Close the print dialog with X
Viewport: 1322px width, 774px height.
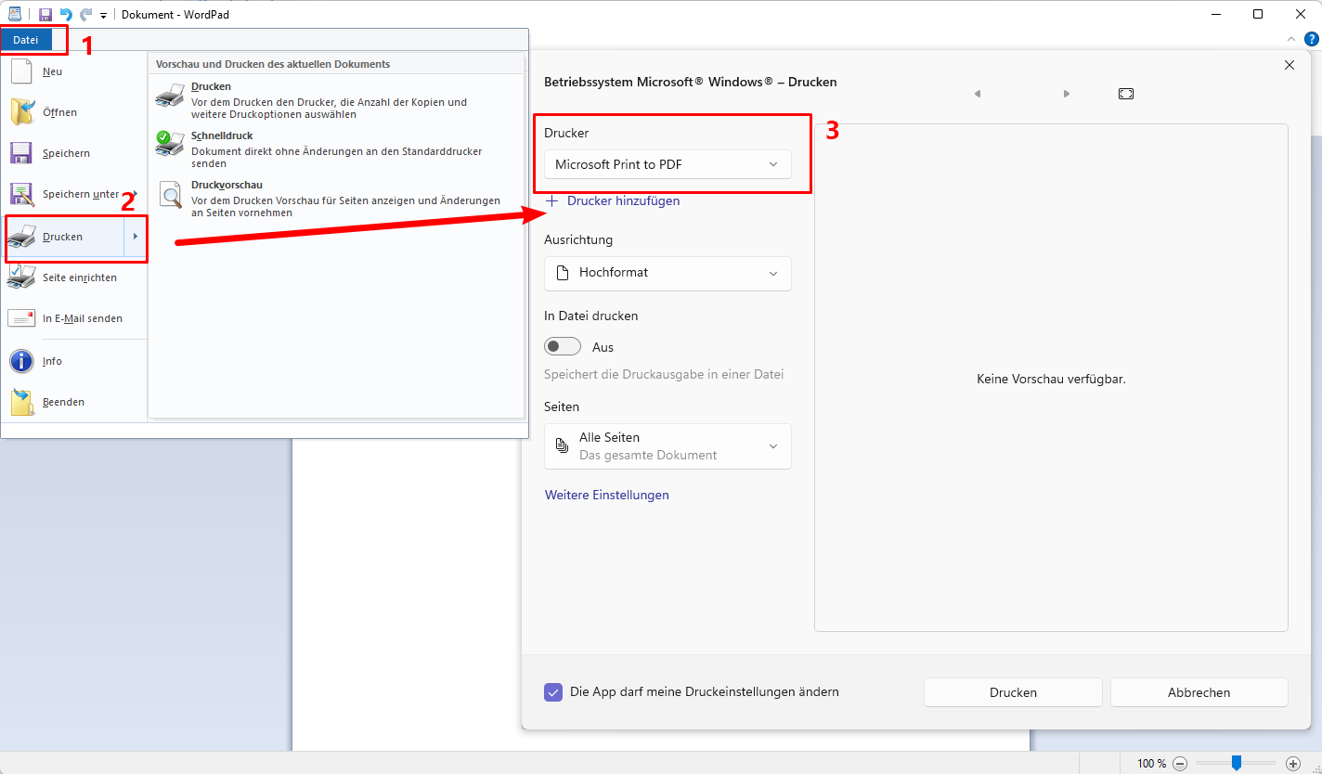click(x=1290, y=65)
